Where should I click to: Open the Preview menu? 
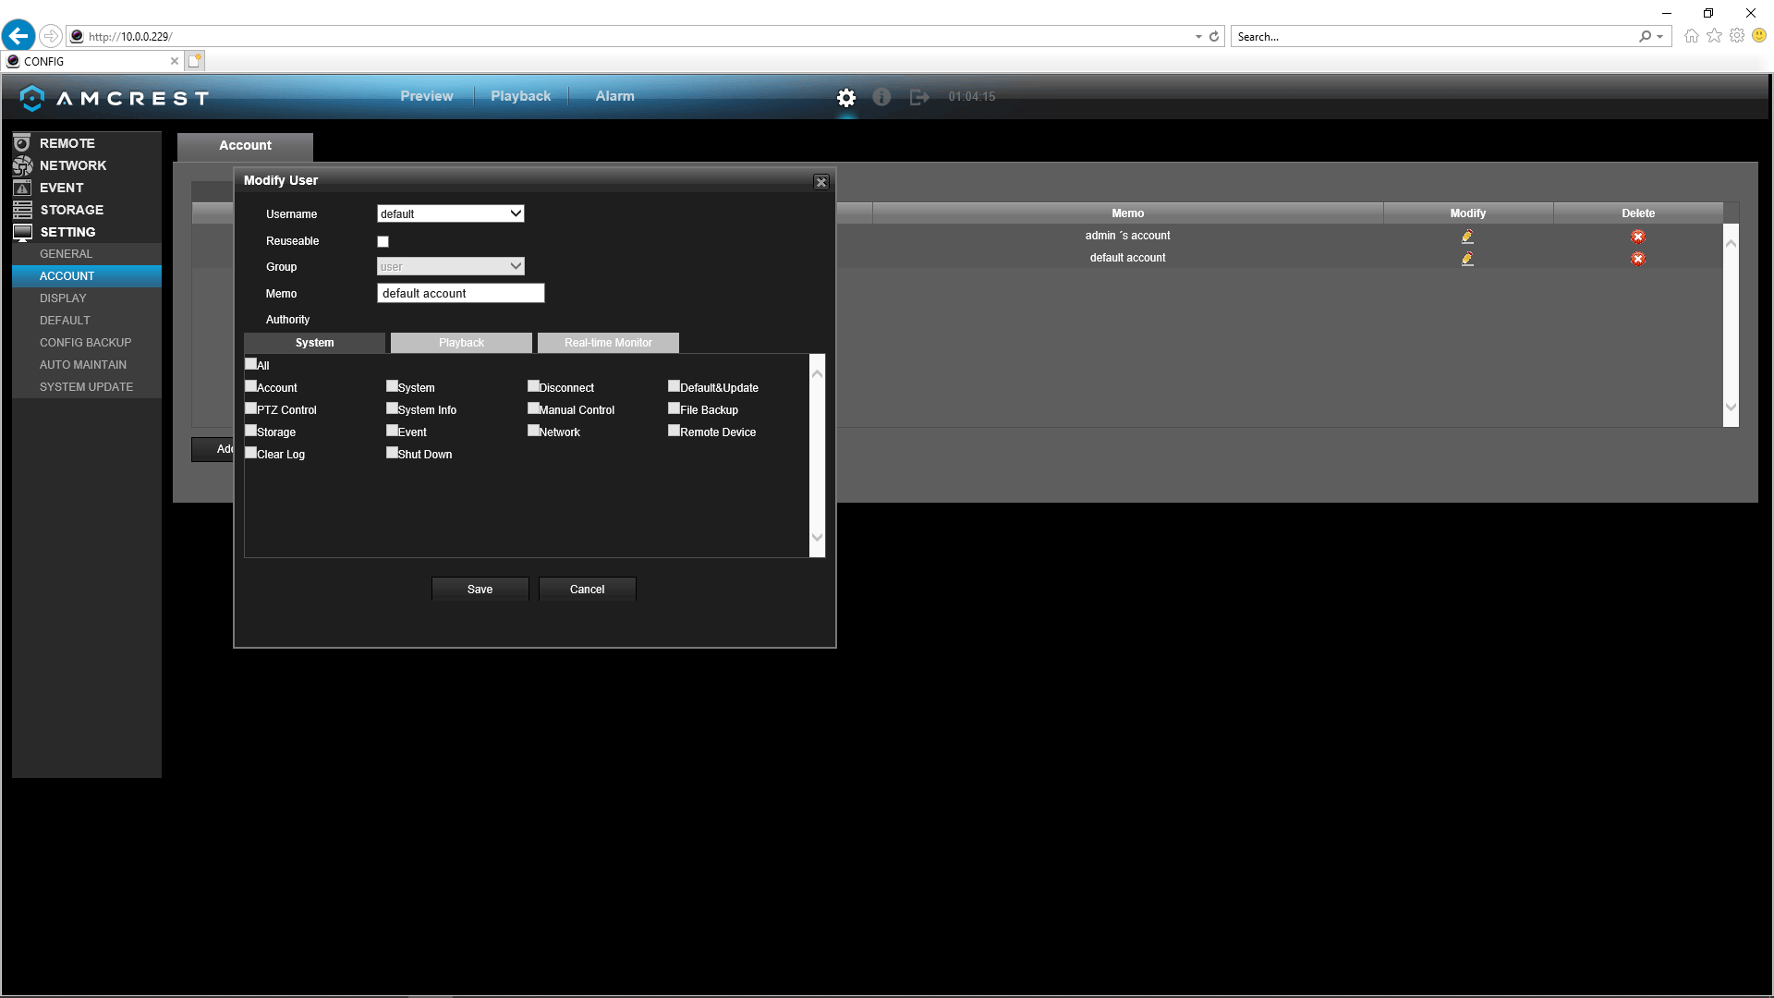point(427,96)
